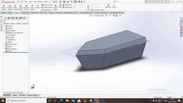The image size is (183, 103).
Task: Switch to the SOLIDWORKS Add-Ins tab
Action: coord(71,13)
